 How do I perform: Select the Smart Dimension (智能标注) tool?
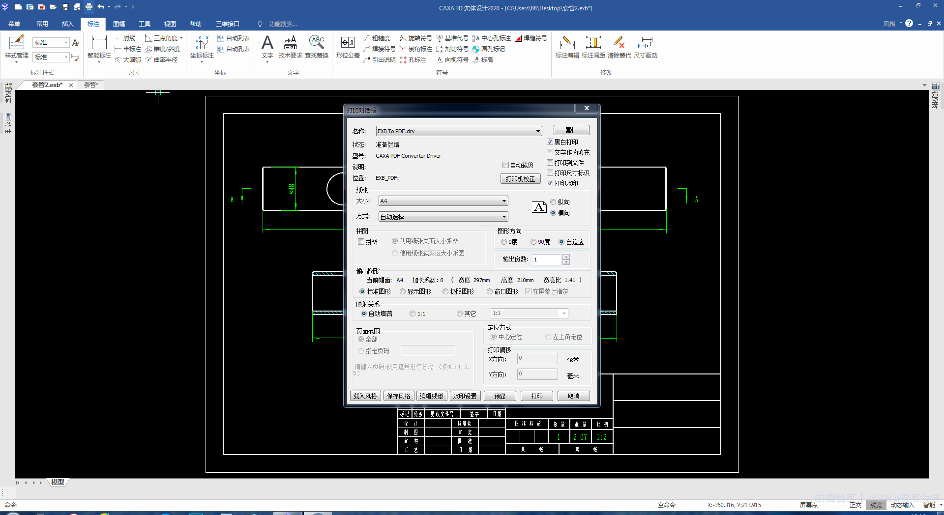point(99,48)
